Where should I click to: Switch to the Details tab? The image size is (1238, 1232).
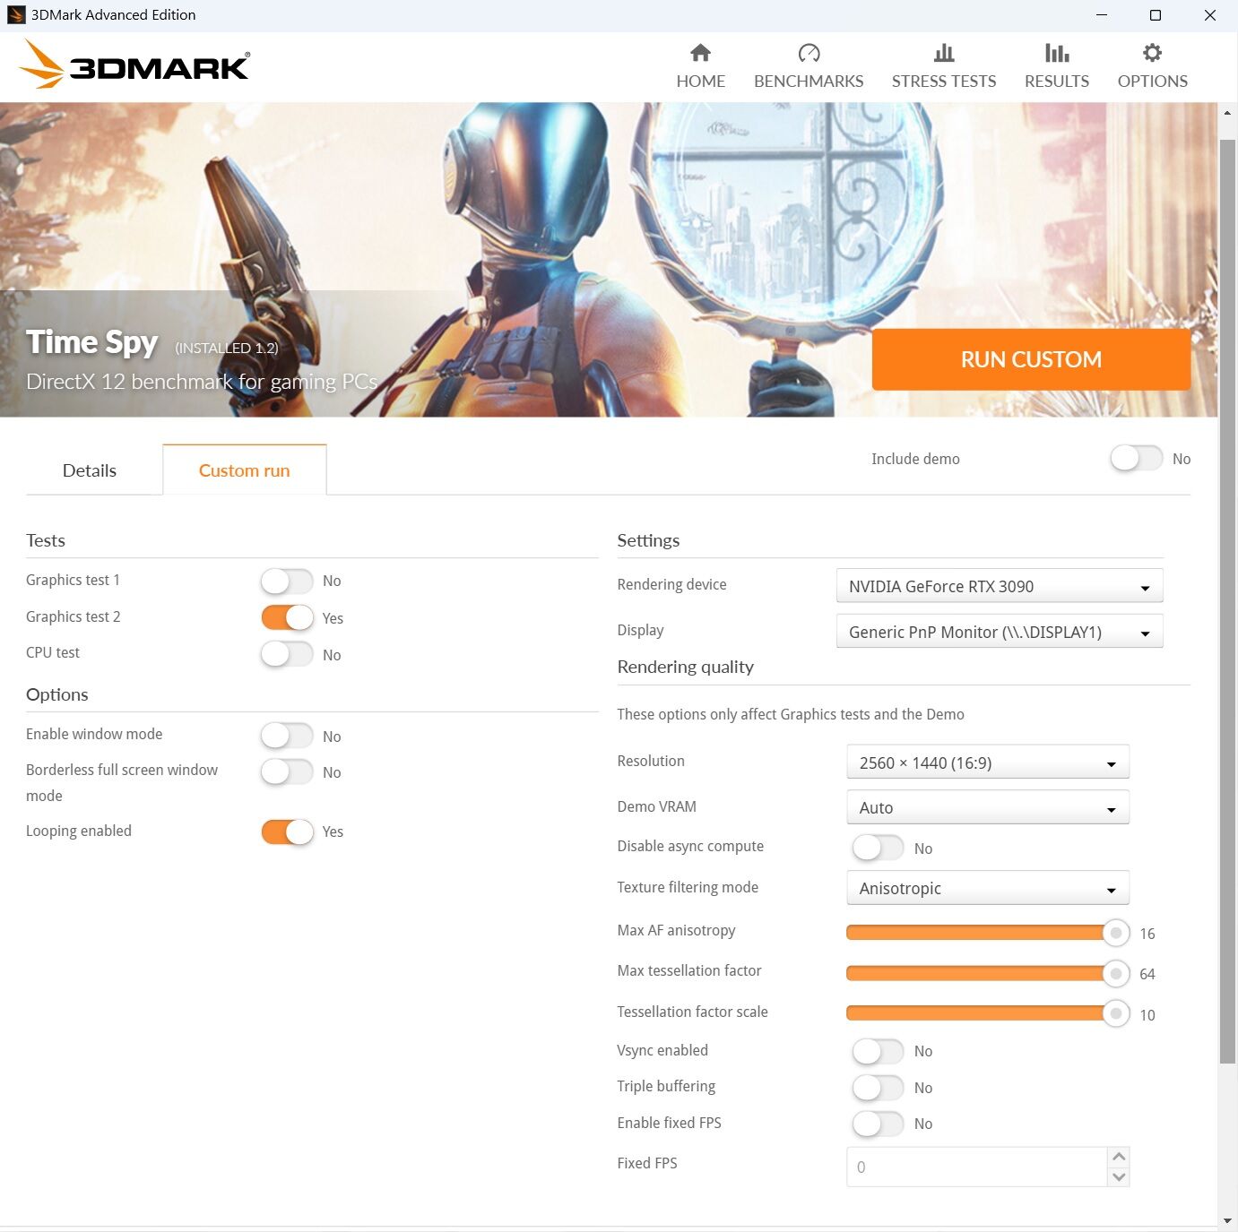(90, 470)
